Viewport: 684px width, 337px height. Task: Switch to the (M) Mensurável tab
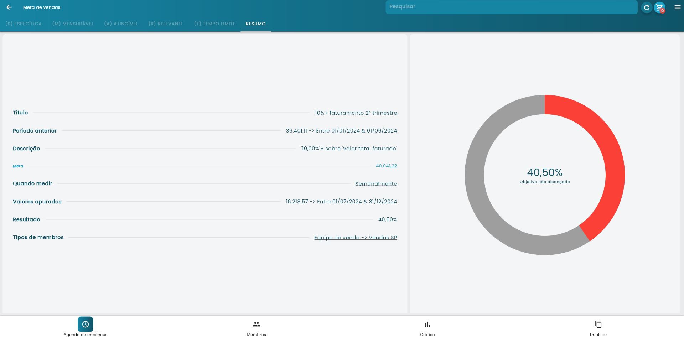click(x=73, y=24)
